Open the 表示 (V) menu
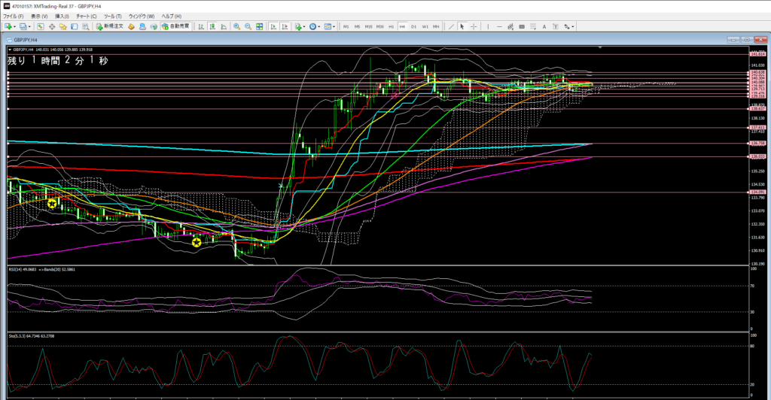The image size is (771, 400). pos(39,17)
